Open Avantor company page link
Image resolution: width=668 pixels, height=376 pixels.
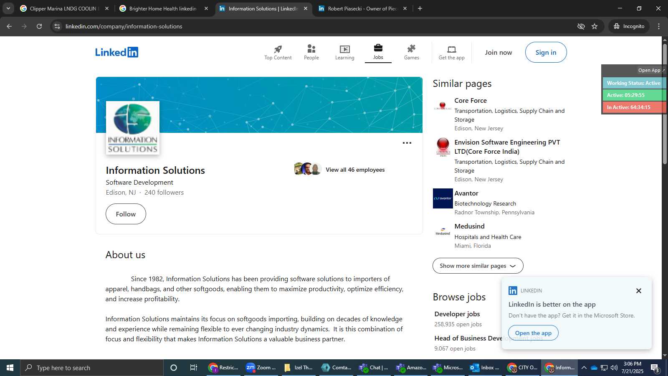(466, 193)
